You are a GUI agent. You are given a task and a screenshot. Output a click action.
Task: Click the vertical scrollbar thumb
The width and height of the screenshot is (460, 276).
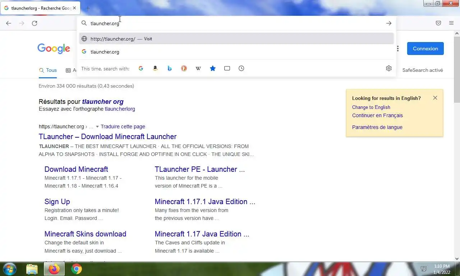click(457, 70)
